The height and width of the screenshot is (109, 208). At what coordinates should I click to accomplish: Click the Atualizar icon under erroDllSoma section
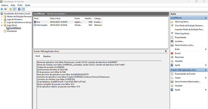coord(172,61)
